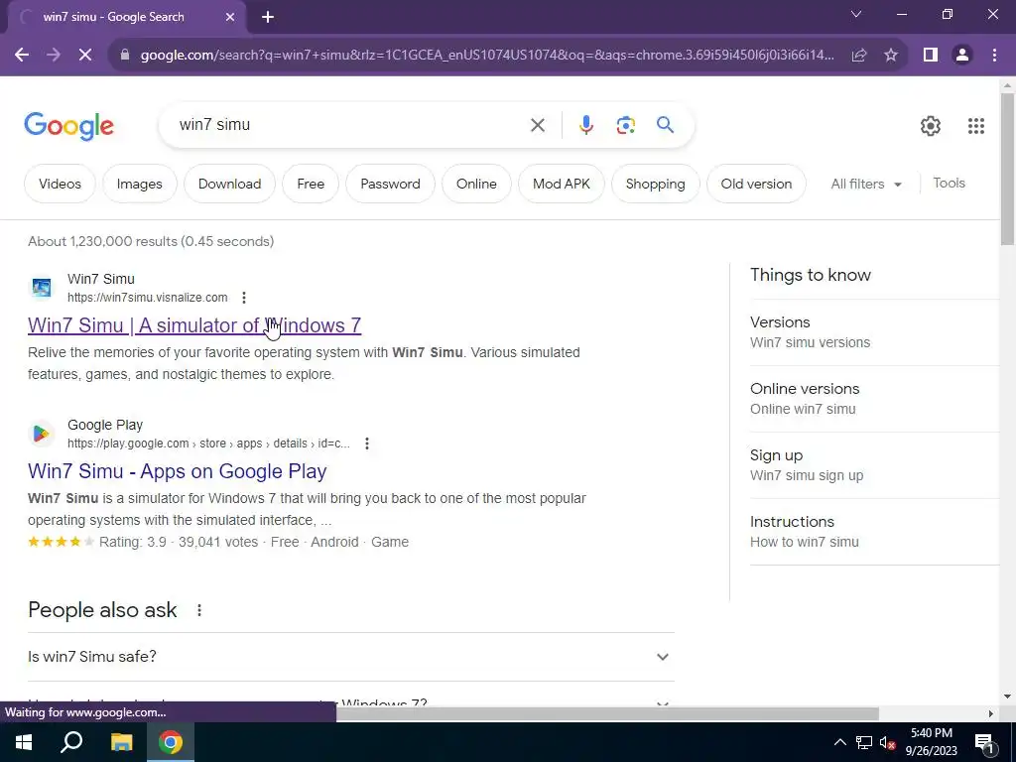1016x762 pixels.
Task: Filter results by Videos
Action: [60, 184]
